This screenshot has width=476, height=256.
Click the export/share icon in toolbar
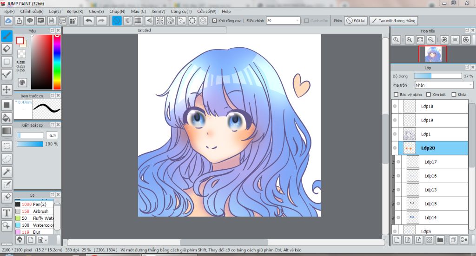pyautogui.click(x=19, y=20)
